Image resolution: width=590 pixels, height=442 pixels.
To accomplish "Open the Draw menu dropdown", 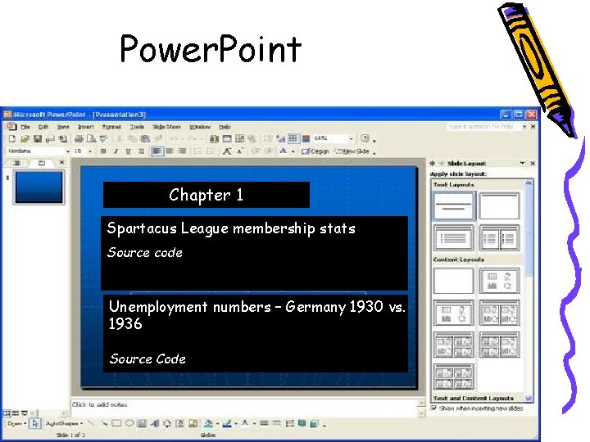I will point(17,424).
